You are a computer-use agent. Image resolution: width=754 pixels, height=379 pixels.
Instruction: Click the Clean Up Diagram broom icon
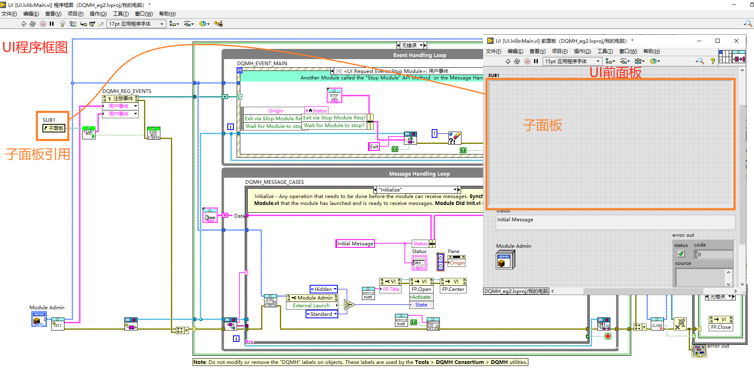(x=218, y=24)
